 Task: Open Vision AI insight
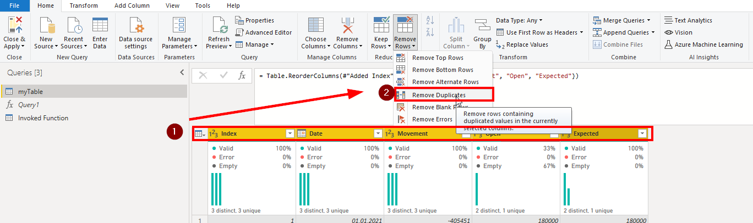[678, 32]
